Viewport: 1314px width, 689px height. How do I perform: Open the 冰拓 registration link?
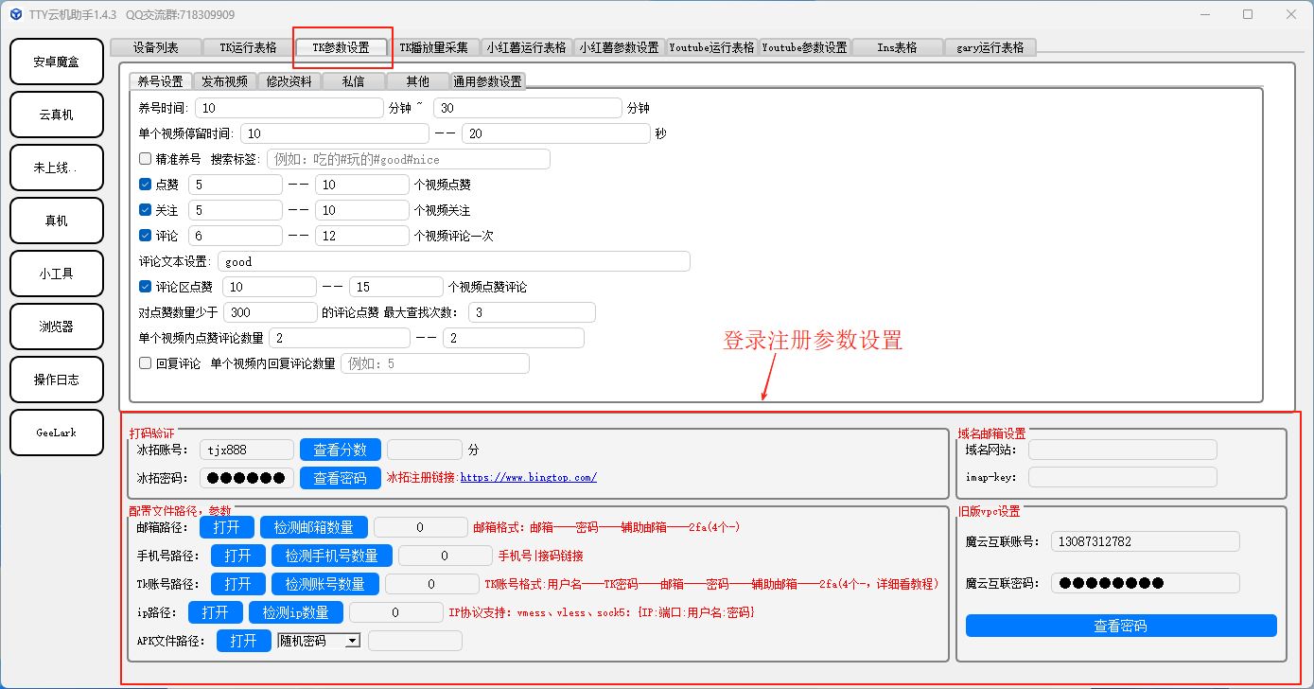coord(528,478)
